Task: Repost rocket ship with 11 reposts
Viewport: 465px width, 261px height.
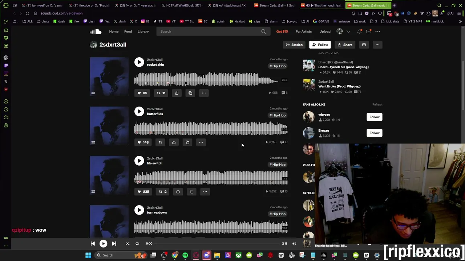Action: tap(161, 93)
